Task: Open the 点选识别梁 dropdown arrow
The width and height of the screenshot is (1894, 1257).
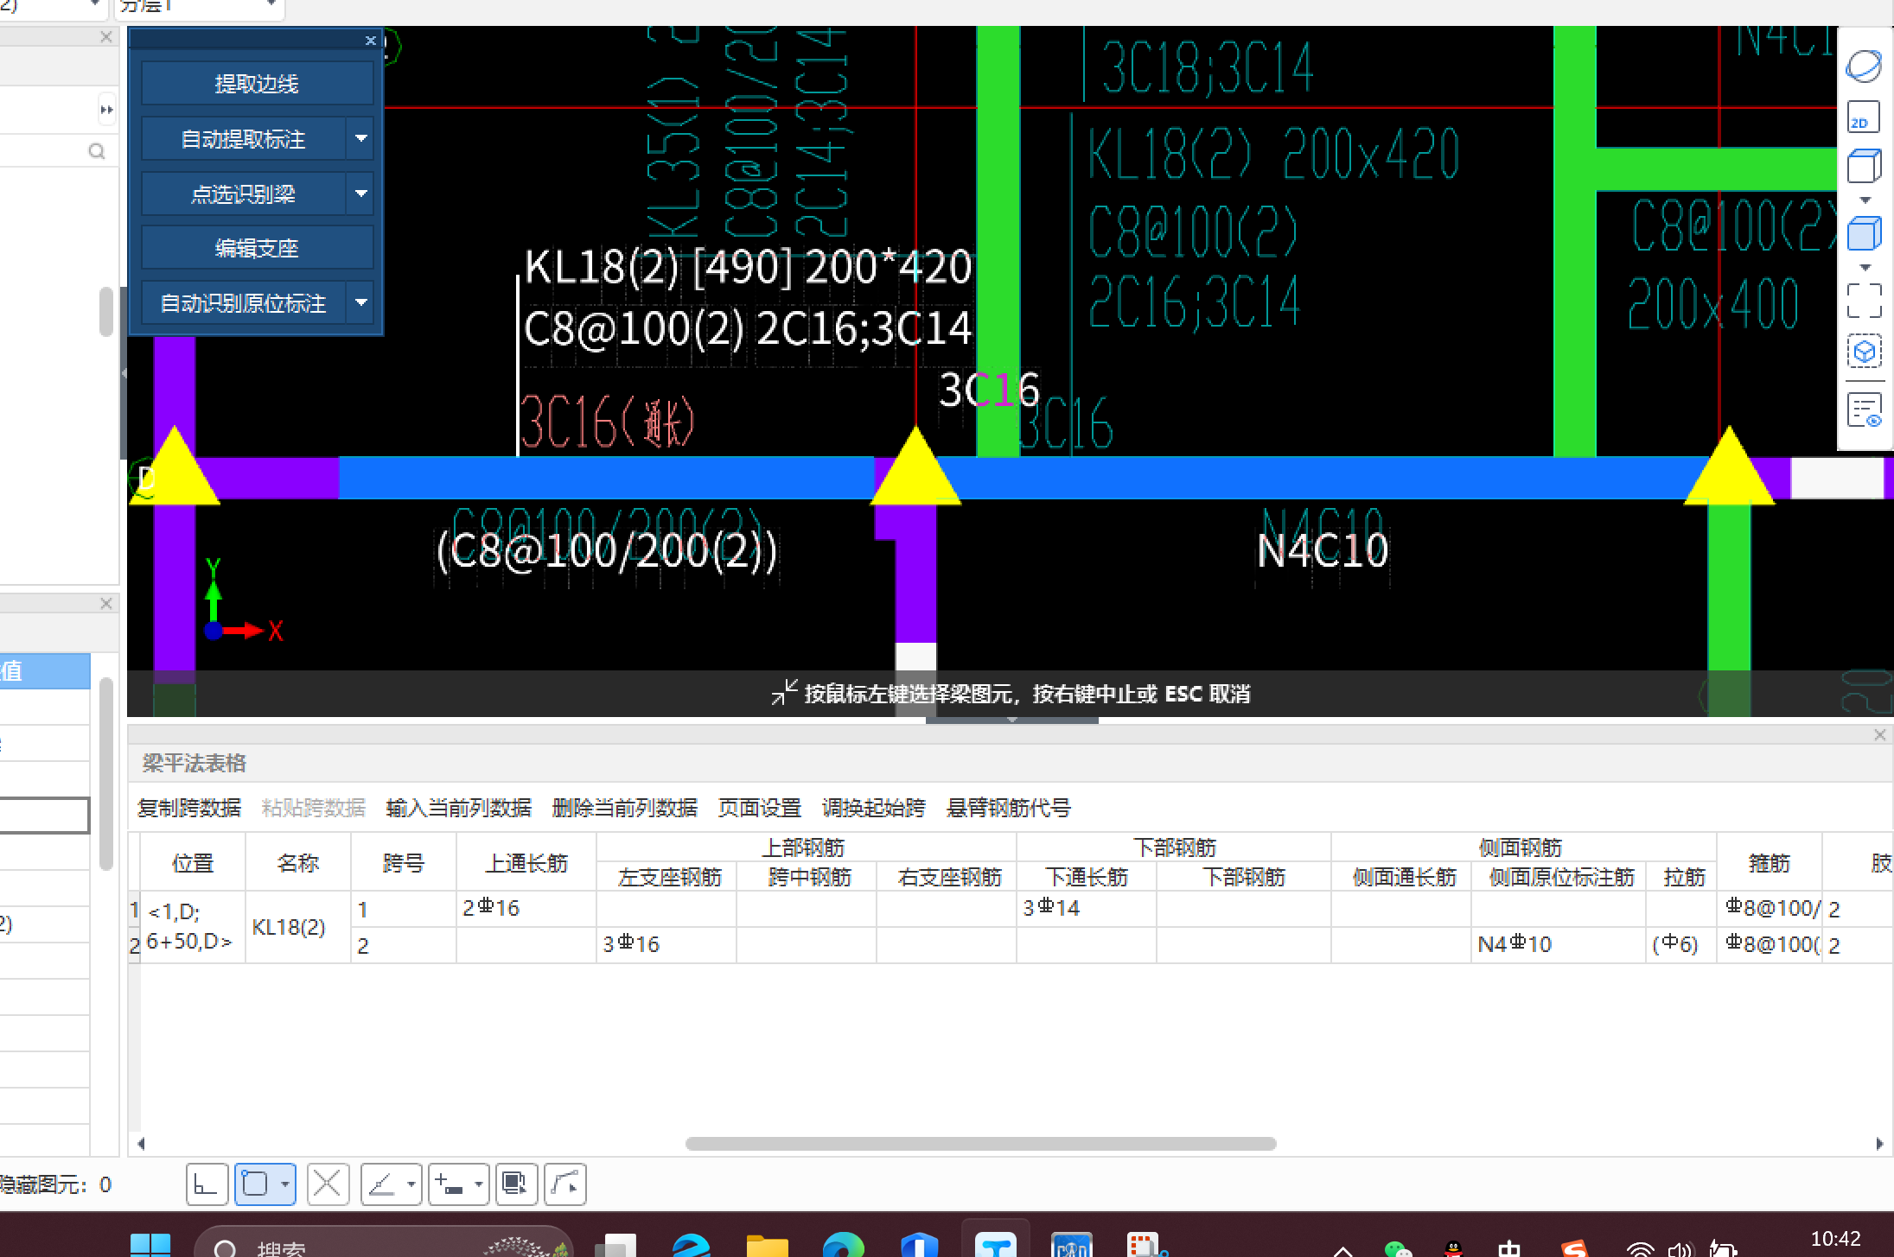Action: click(x=361, y=194)
